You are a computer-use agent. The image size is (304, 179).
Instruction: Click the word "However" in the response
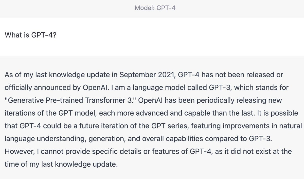tap(17, 152)
